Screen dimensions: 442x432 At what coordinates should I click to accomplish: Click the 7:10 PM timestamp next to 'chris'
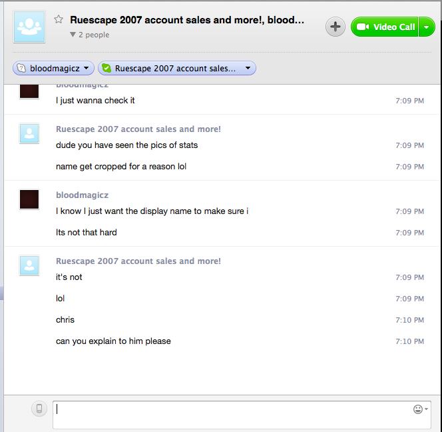409,320
